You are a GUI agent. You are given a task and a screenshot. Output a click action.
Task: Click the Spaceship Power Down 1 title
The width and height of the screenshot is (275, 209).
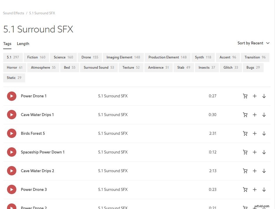tap(43, 152)
